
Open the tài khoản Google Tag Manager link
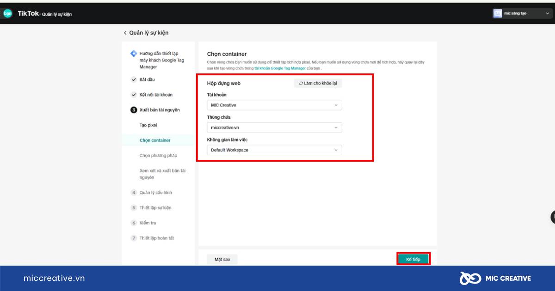[x=280, y=68]
